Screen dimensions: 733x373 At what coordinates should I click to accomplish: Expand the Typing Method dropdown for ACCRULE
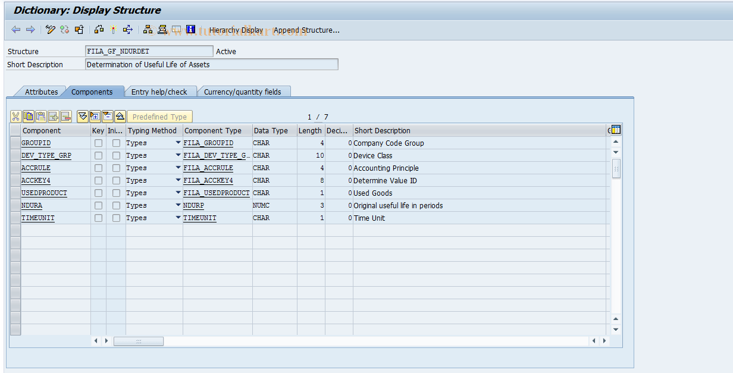[x=177, y=168]
